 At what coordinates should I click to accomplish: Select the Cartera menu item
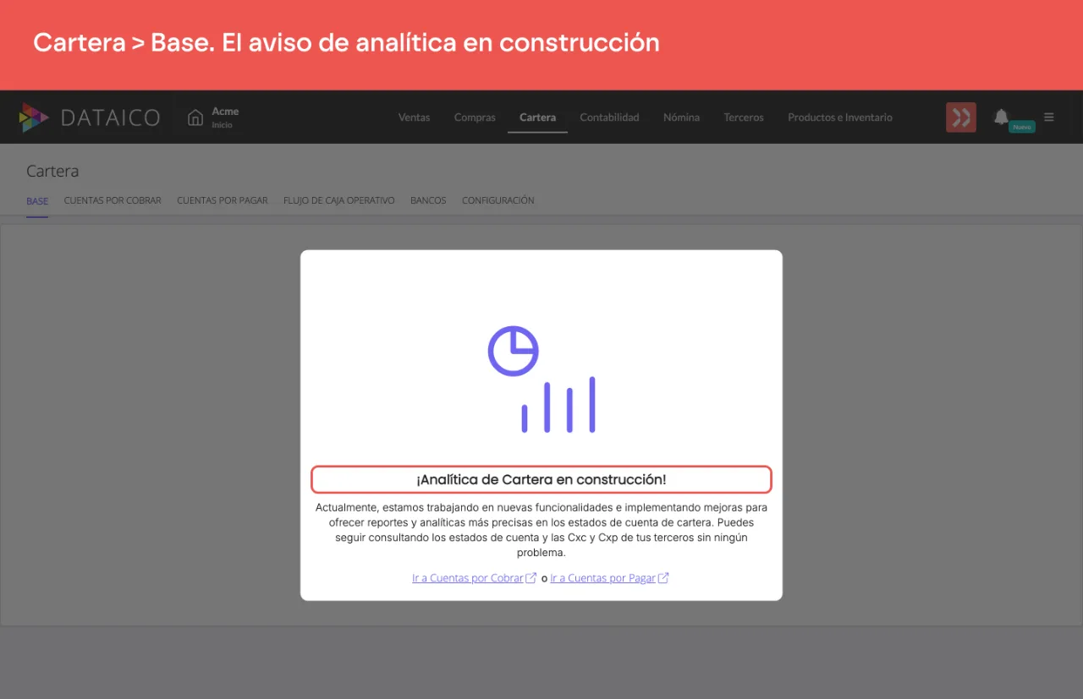[537, 117]
